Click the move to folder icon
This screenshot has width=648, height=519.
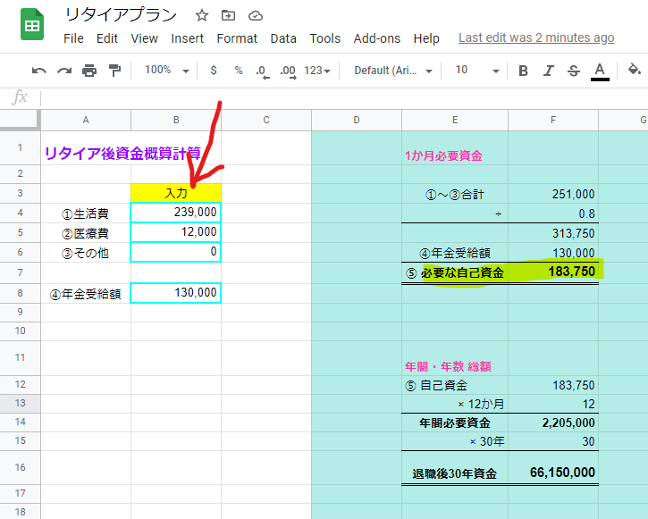(x=228, y=16)
